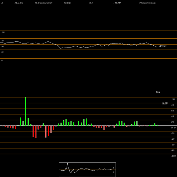Click the overlapping 74.98 MR value label
The image size is (177, 177).
[165, 103]
